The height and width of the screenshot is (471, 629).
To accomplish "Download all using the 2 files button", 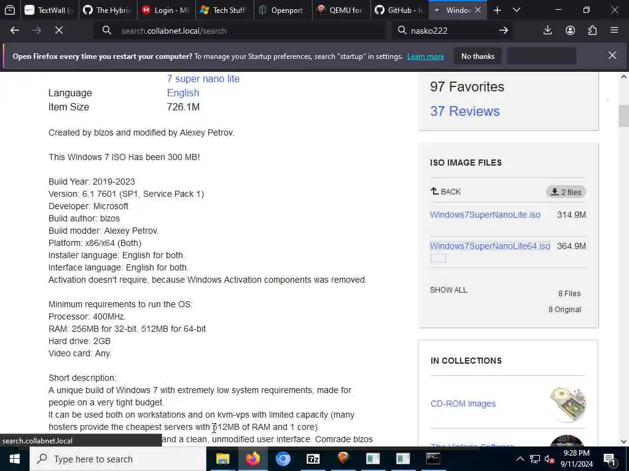I will [x=566, y=192].
